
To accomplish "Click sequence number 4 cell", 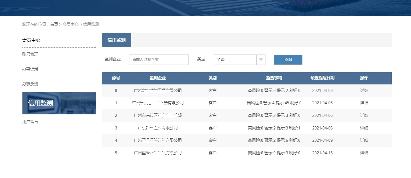I will click(x=116, y=140).
